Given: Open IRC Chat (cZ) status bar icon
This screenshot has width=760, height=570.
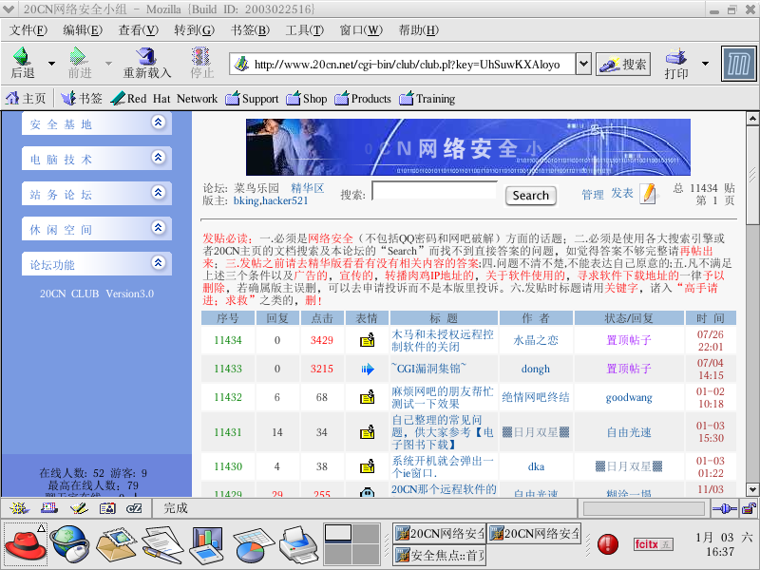Looking at the screenshot, I should pos(134,508).
